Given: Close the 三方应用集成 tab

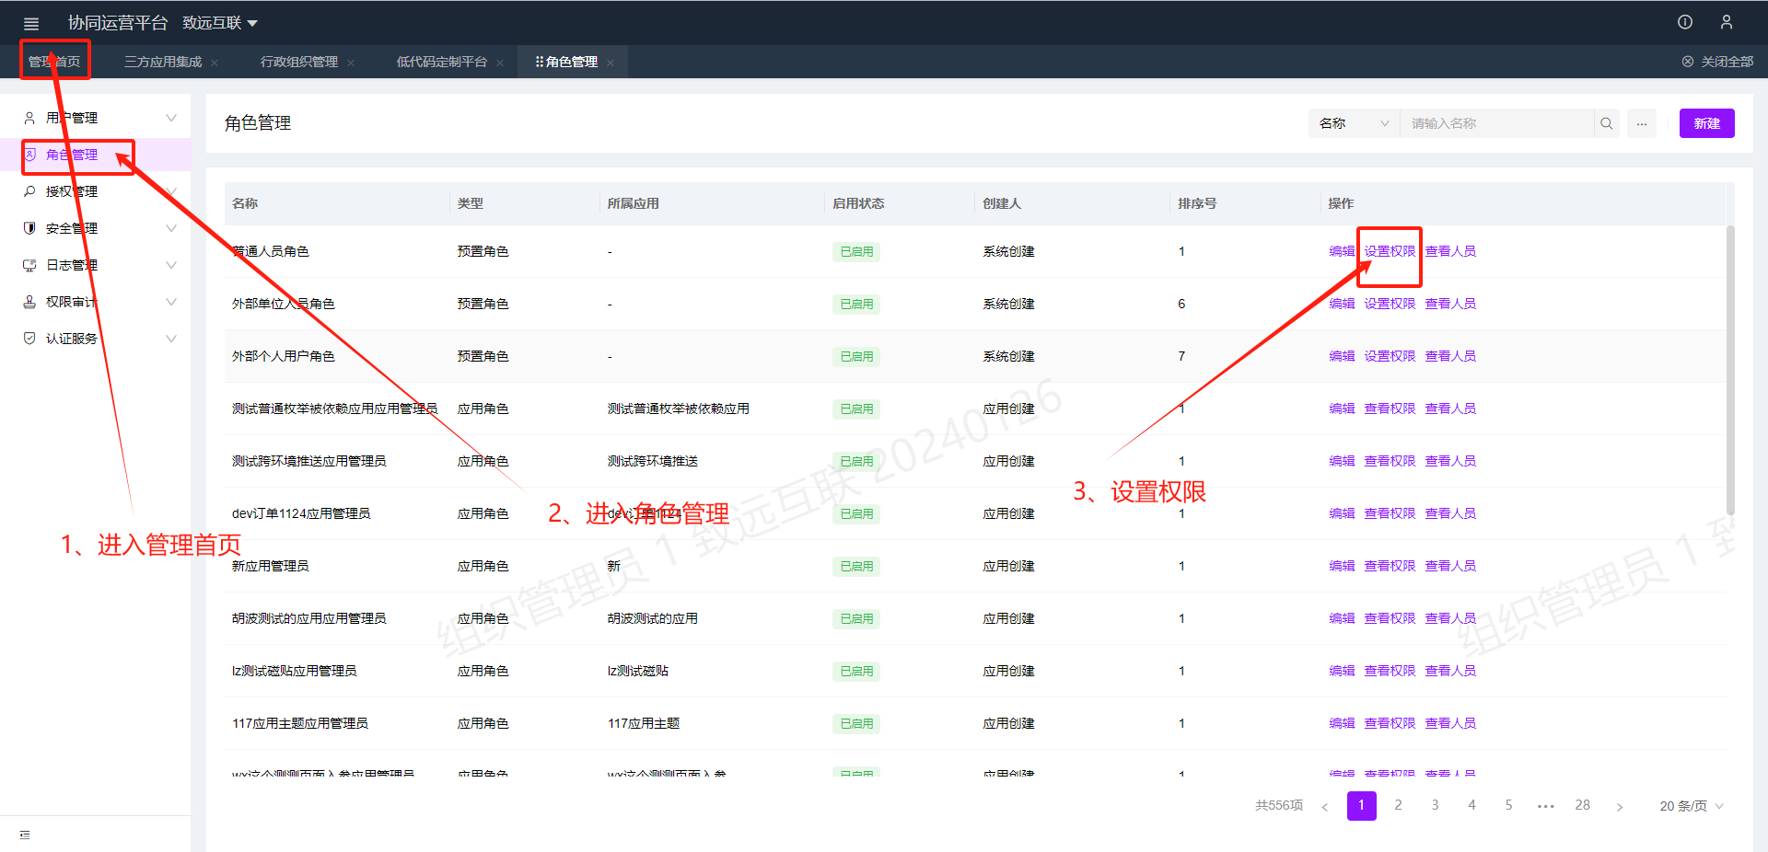Looking at the screenshot, I should [215, 63].
